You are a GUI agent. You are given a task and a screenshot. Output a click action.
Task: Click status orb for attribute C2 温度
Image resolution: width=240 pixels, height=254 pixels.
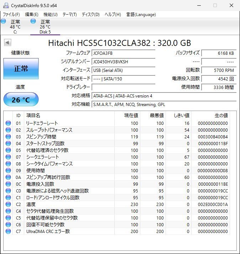tap(8, 204)
